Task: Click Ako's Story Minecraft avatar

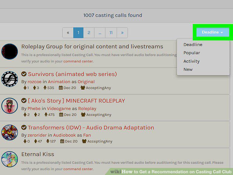Action: pos(10,106)
